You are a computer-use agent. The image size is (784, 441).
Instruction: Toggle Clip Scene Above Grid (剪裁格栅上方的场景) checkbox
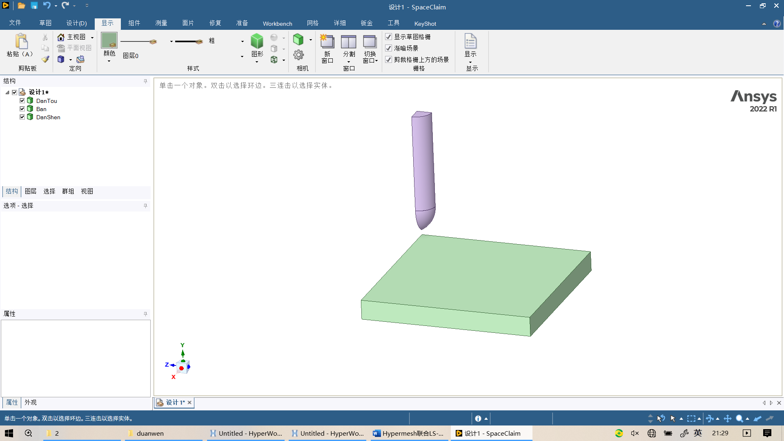[x=389, y=60]
